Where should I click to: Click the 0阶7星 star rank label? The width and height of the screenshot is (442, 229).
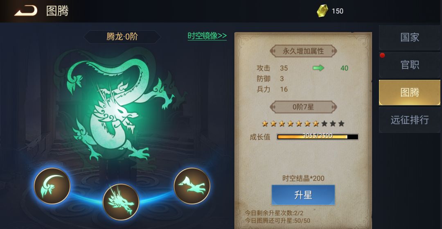click(303, 107)
